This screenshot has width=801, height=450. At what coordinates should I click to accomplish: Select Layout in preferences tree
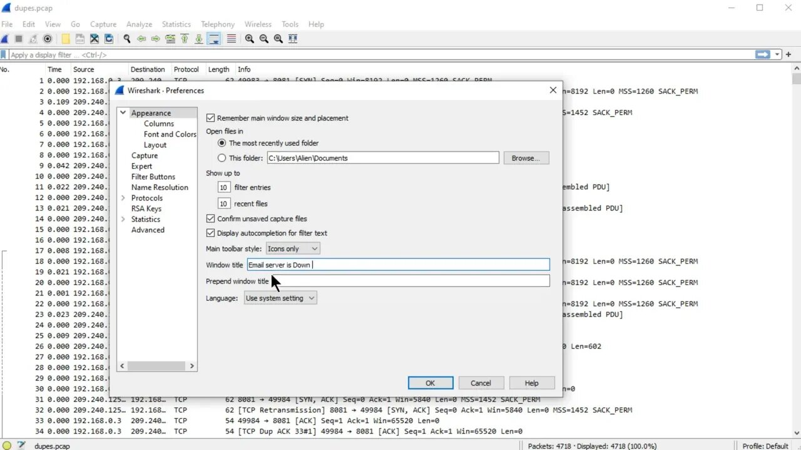(155, 145)
